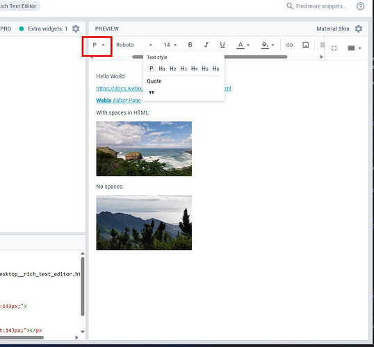
Task: Click the 'Text style' section label
Action: [157, 58]
